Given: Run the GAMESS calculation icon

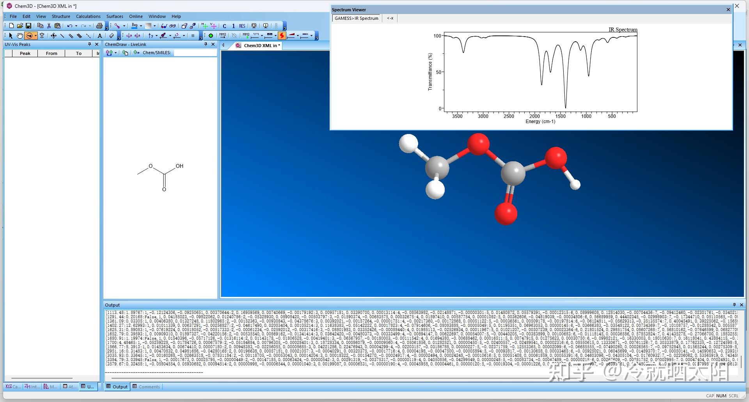Looking at the screenshot, I should pos(283,35).
